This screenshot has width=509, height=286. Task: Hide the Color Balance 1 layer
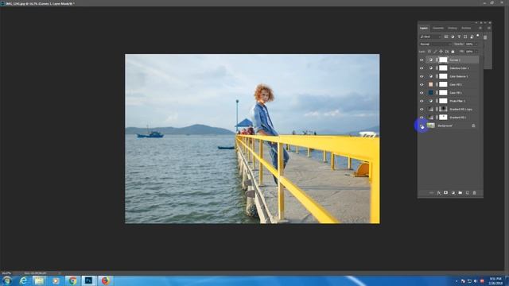422,76
